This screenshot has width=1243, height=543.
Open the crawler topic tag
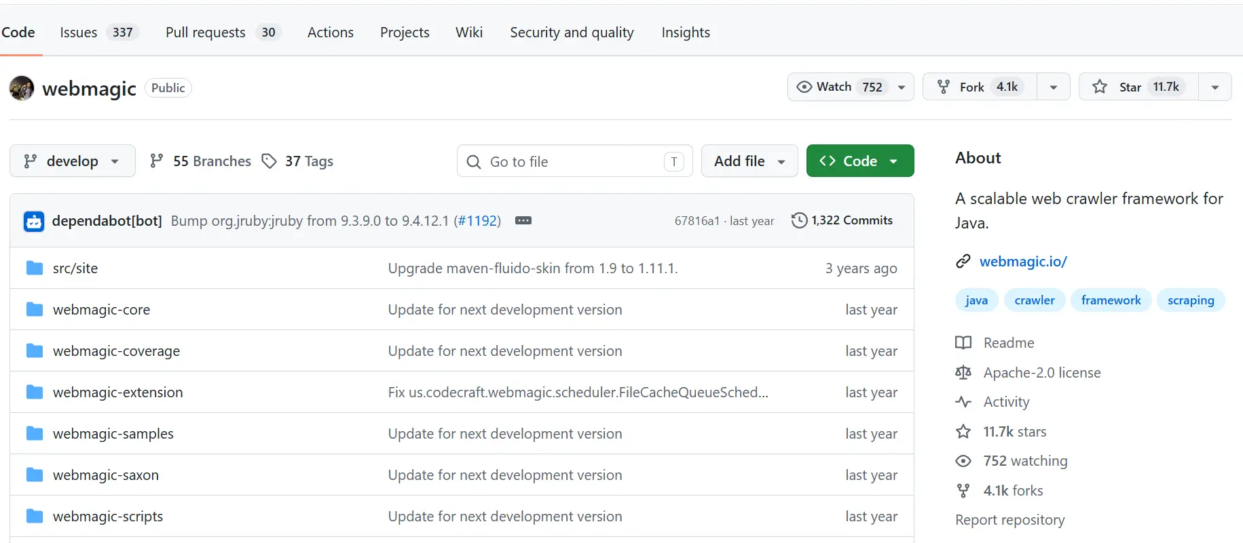(1035, 300)
